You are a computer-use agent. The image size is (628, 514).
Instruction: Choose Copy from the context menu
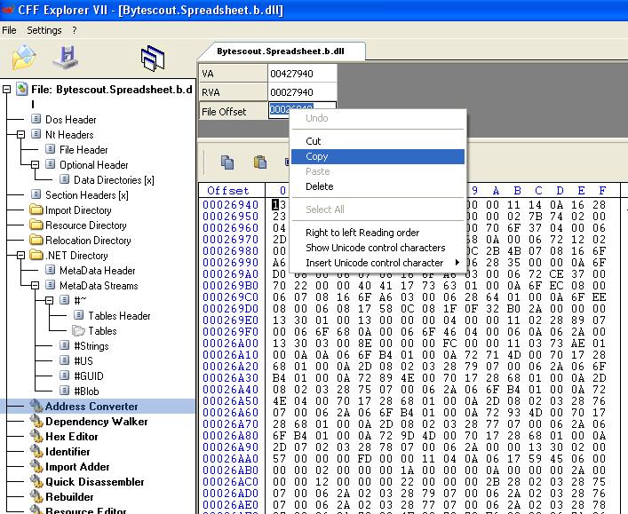378,156
